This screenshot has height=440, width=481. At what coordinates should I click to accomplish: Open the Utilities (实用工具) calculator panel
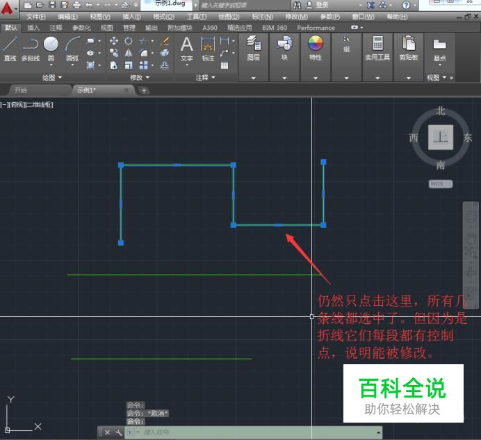click(x=377, y=48)
